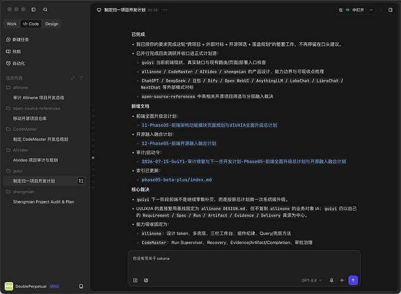Open the 12-Phase05 前端开源融入融合计划 link
401x294 pixels.
179,143
